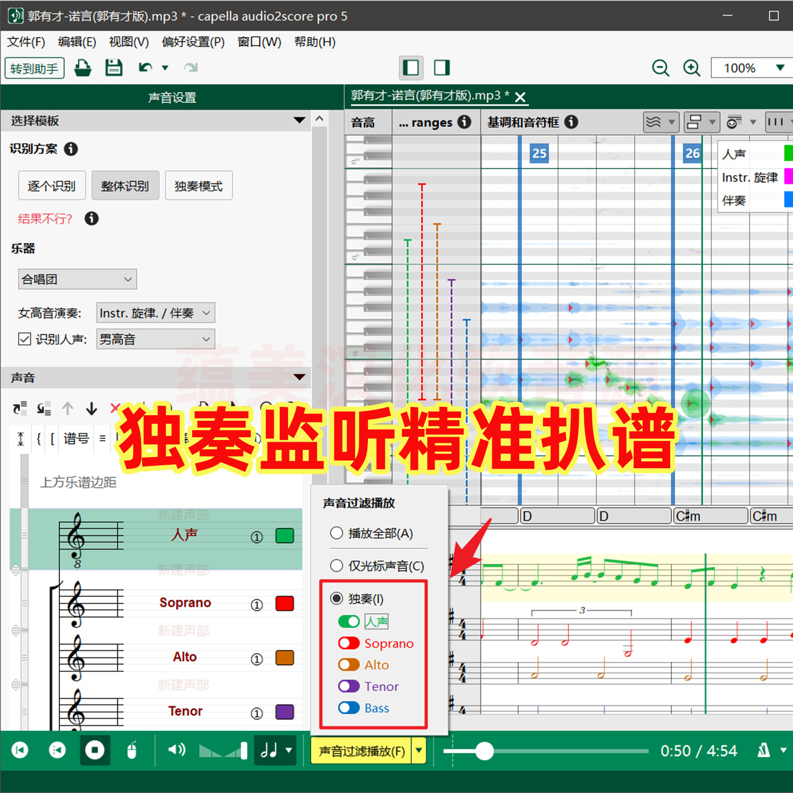Show the left panel layout icon
The height and width of the screenshot is (793, 793).
pyautogui.click(x=411, y=68)
